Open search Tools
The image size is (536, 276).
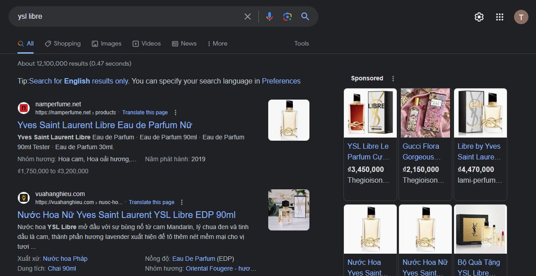[301, 44]
